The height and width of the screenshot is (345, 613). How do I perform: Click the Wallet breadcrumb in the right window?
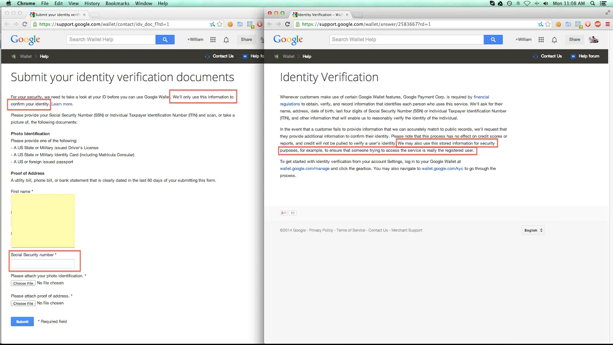[288, 56]
